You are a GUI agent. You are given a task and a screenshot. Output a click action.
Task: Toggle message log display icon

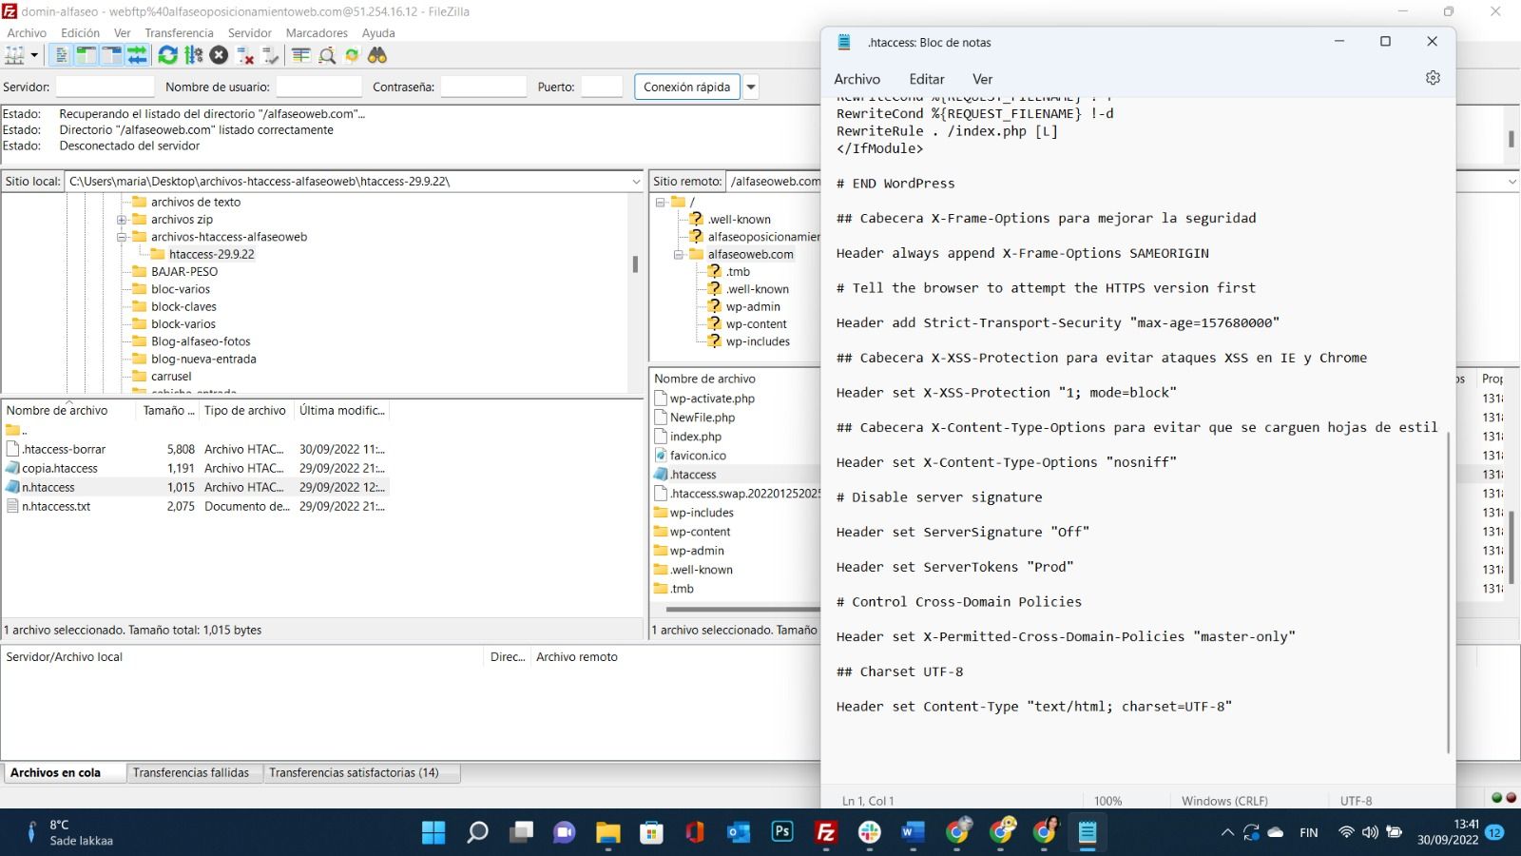click(x=61, y=55)
